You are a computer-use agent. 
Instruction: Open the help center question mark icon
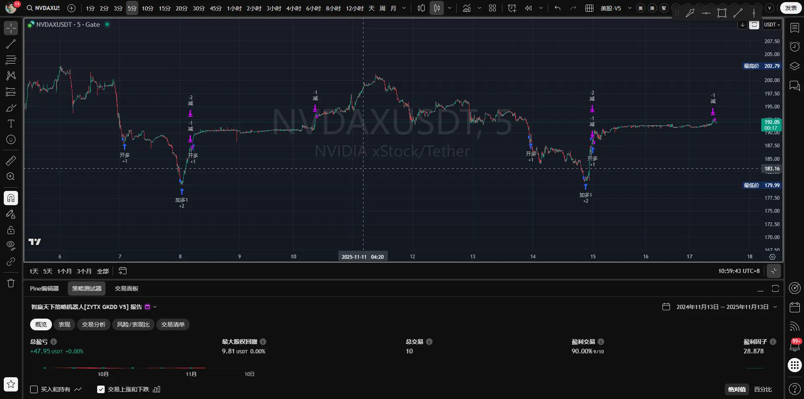click(794, 389)
